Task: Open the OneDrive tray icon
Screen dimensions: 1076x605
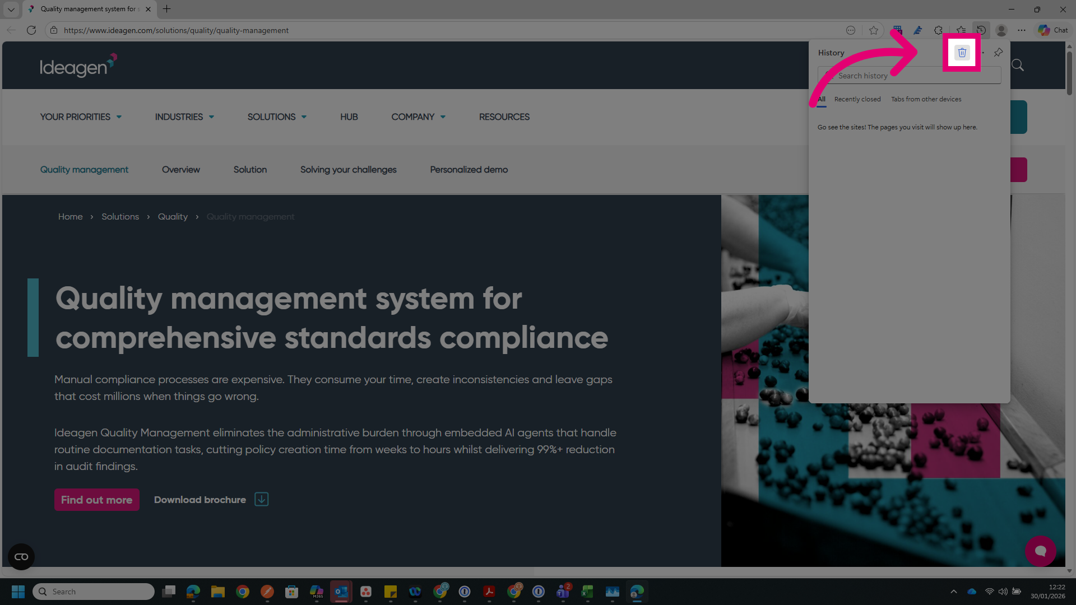Action: coord(972,592)
